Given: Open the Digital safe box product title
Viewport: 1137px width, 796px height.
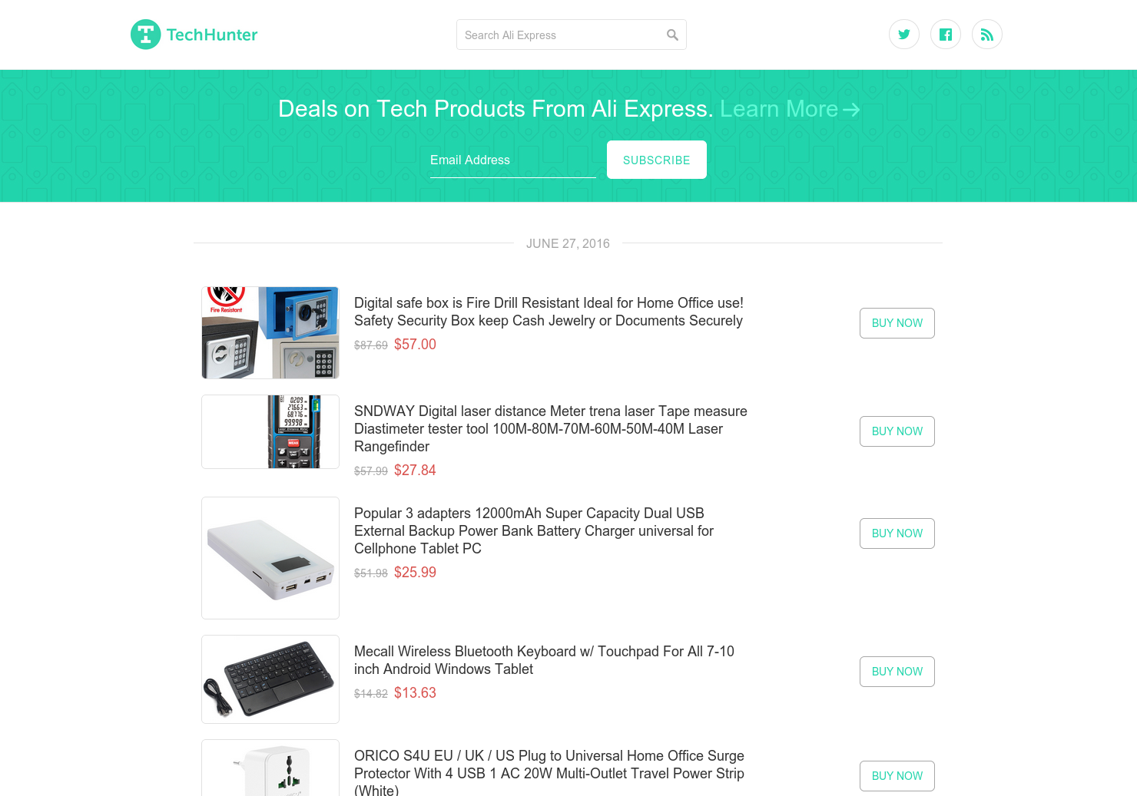Looking at the screenshot, I should coord(549,312).
